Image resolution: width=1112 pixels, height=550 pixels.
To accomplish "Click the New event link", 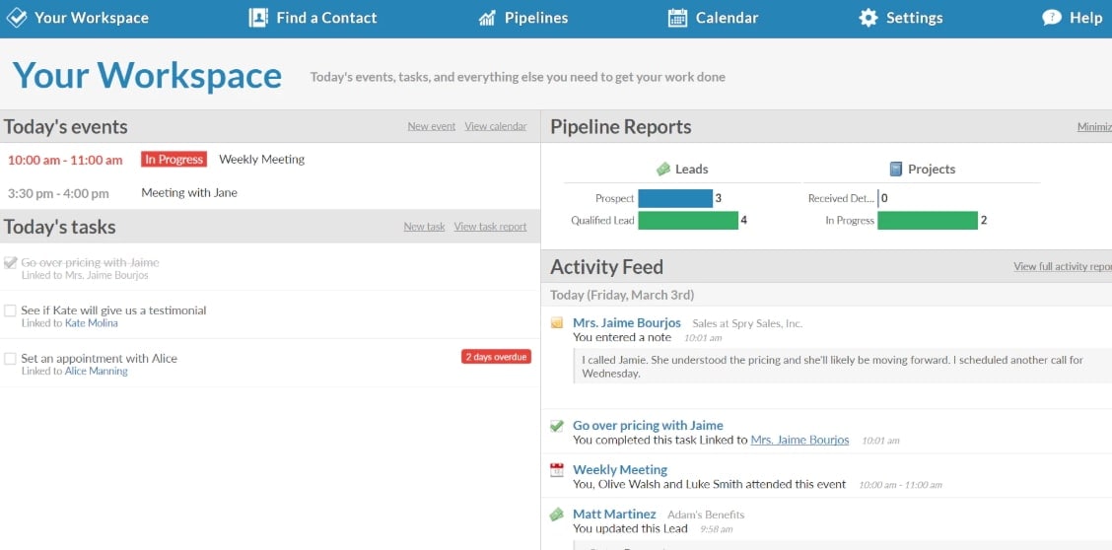I will (431, 126).
